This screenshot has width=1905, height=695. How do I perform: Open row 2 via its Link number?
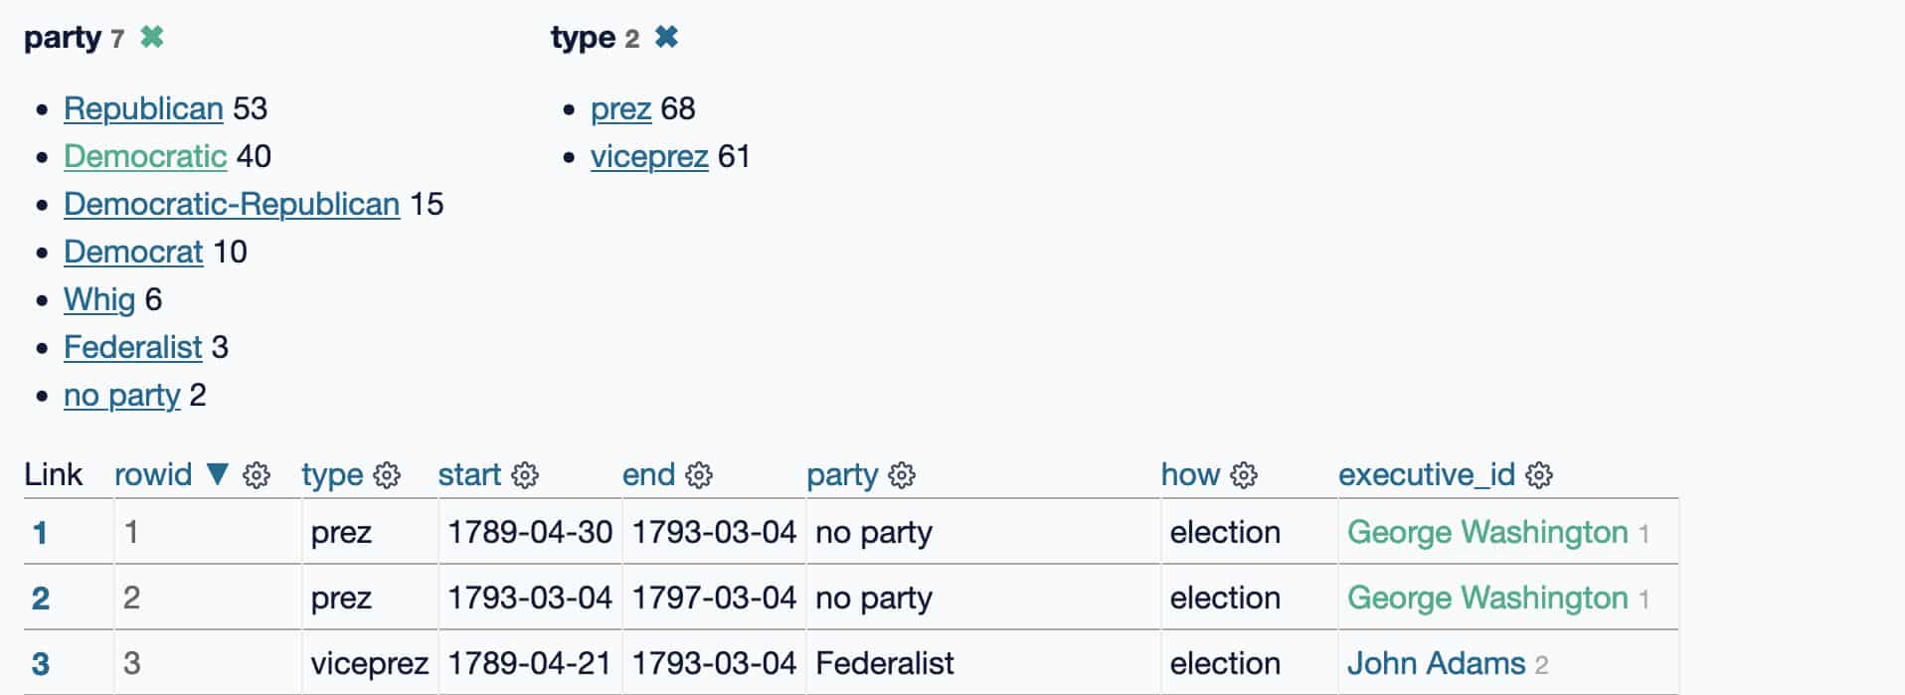click(40, 598)
